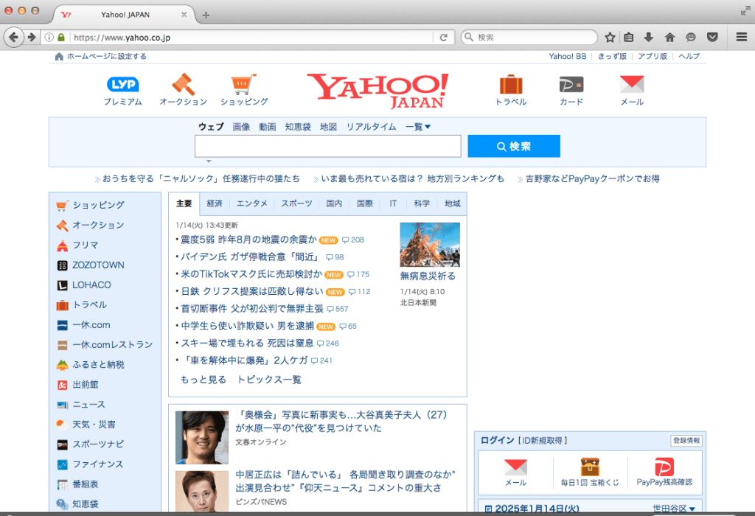Image resolution: width=755 pixels, height=516 pixels.
Task: Switch search type to 動画
Action: pyautogui.click(x=267, y=127)
